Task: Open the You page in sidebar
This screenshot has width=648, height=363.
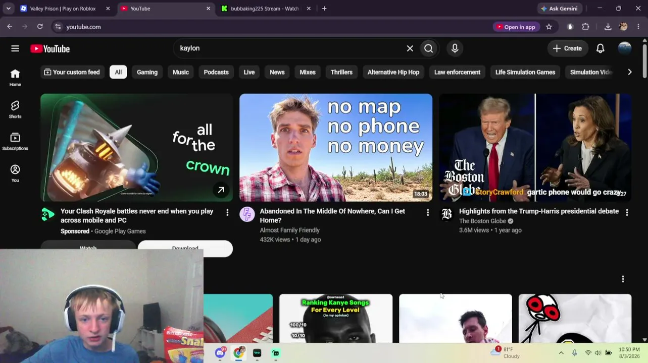Action: point(15,173)
